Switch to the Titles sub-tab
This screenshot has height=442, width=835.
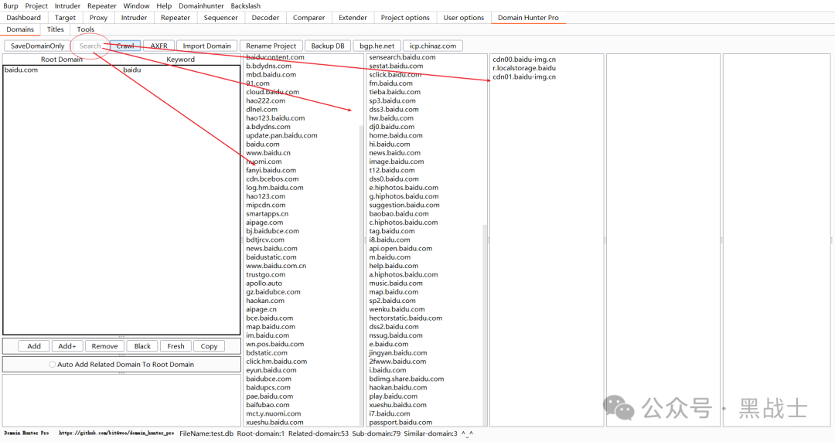pyautogui.click(x=56, y=29)
